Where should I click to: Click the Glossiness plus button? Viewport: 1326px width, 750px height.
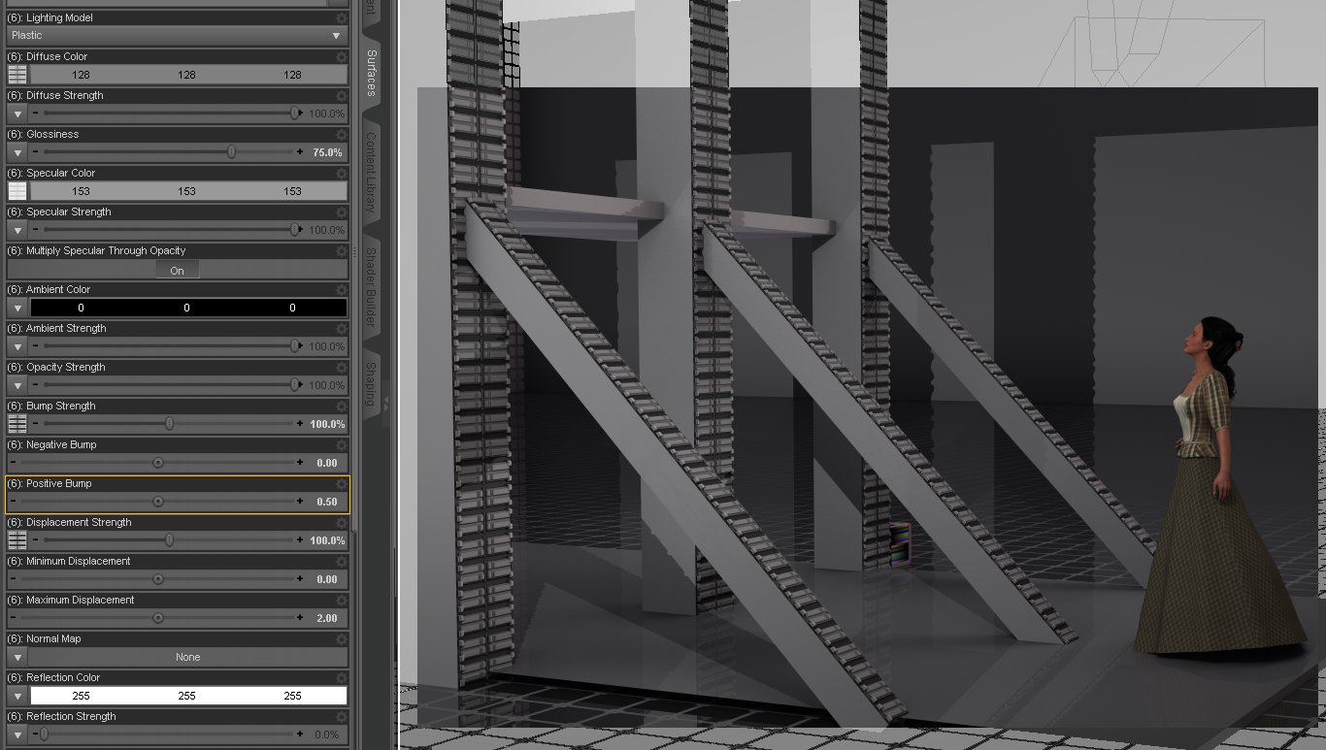(x=300, y=152)
